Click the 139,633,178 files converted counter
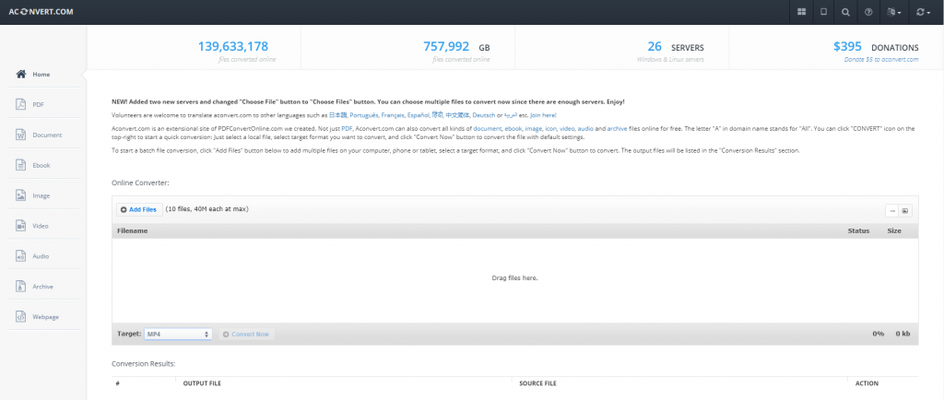The width and height of the screenshot is (944, 400). point(233,46)
